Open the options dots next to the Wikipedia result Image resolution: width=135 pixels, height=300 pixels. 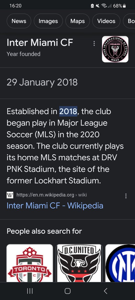126,195
